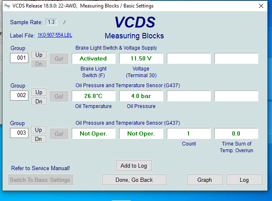Viewport: 272px width, 201px height.
Task: Click the Sample Rate value 1.3
Action: tap(51, 22)
